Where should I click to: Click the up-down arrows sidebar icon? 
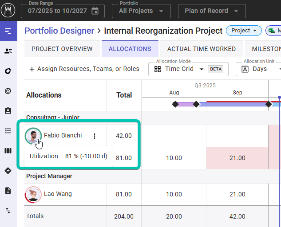pos(8,211)
